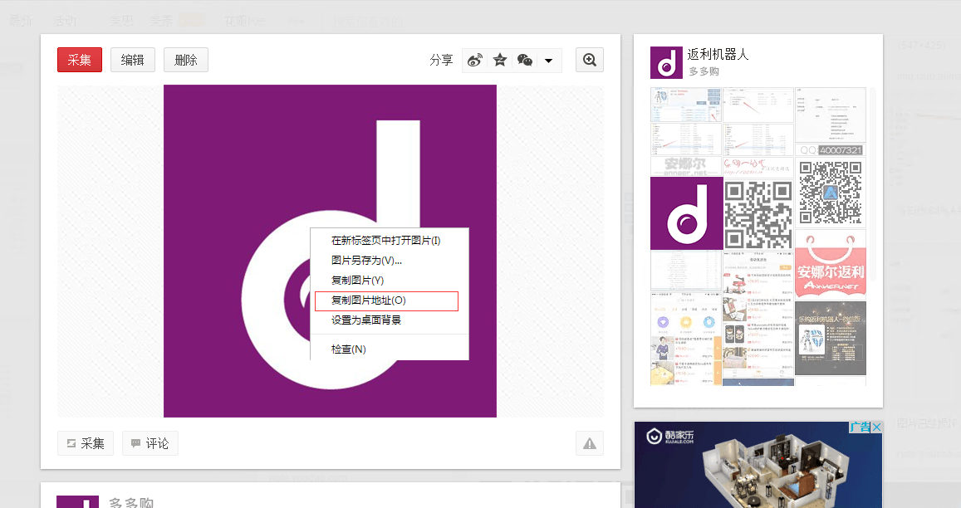Click the magnifier zoom-in icon
Viewport: 961px width, 508px height.
[x=590, y=60]
